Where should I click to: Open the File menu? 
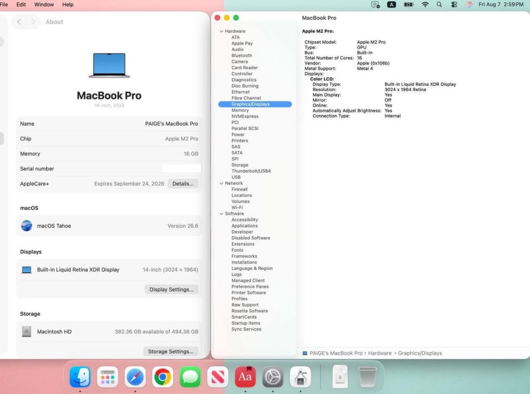point(4,5)
